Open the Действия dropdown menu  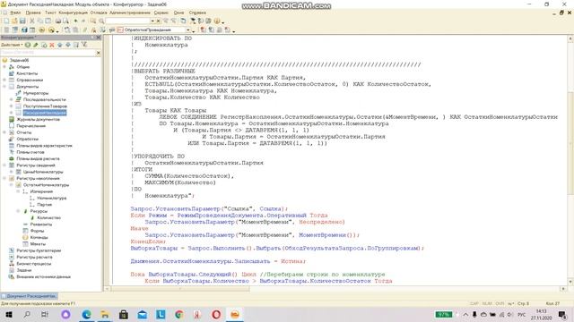pyautogui.click(x=12, y=45)
